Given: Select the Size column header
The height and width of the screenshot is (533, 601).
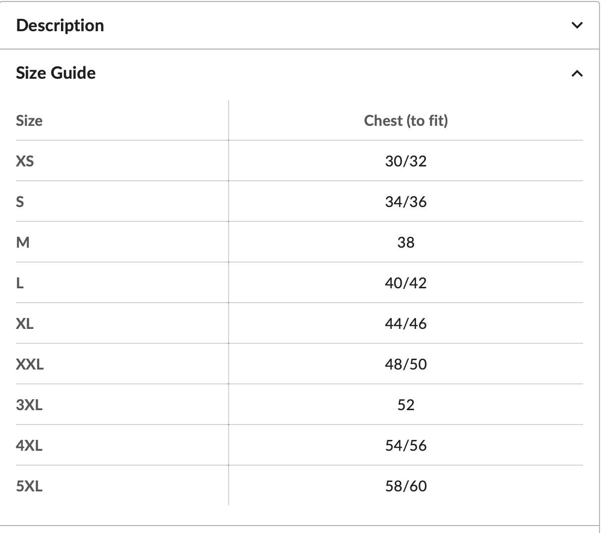Looking at the screenshot, I should point(29,120).
